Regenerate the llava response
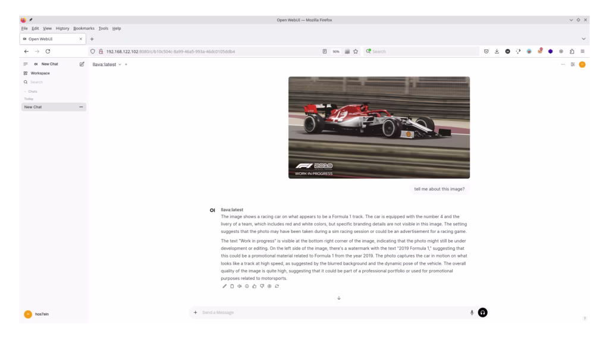Screen dimensions: 609x346 coord(277,286)
